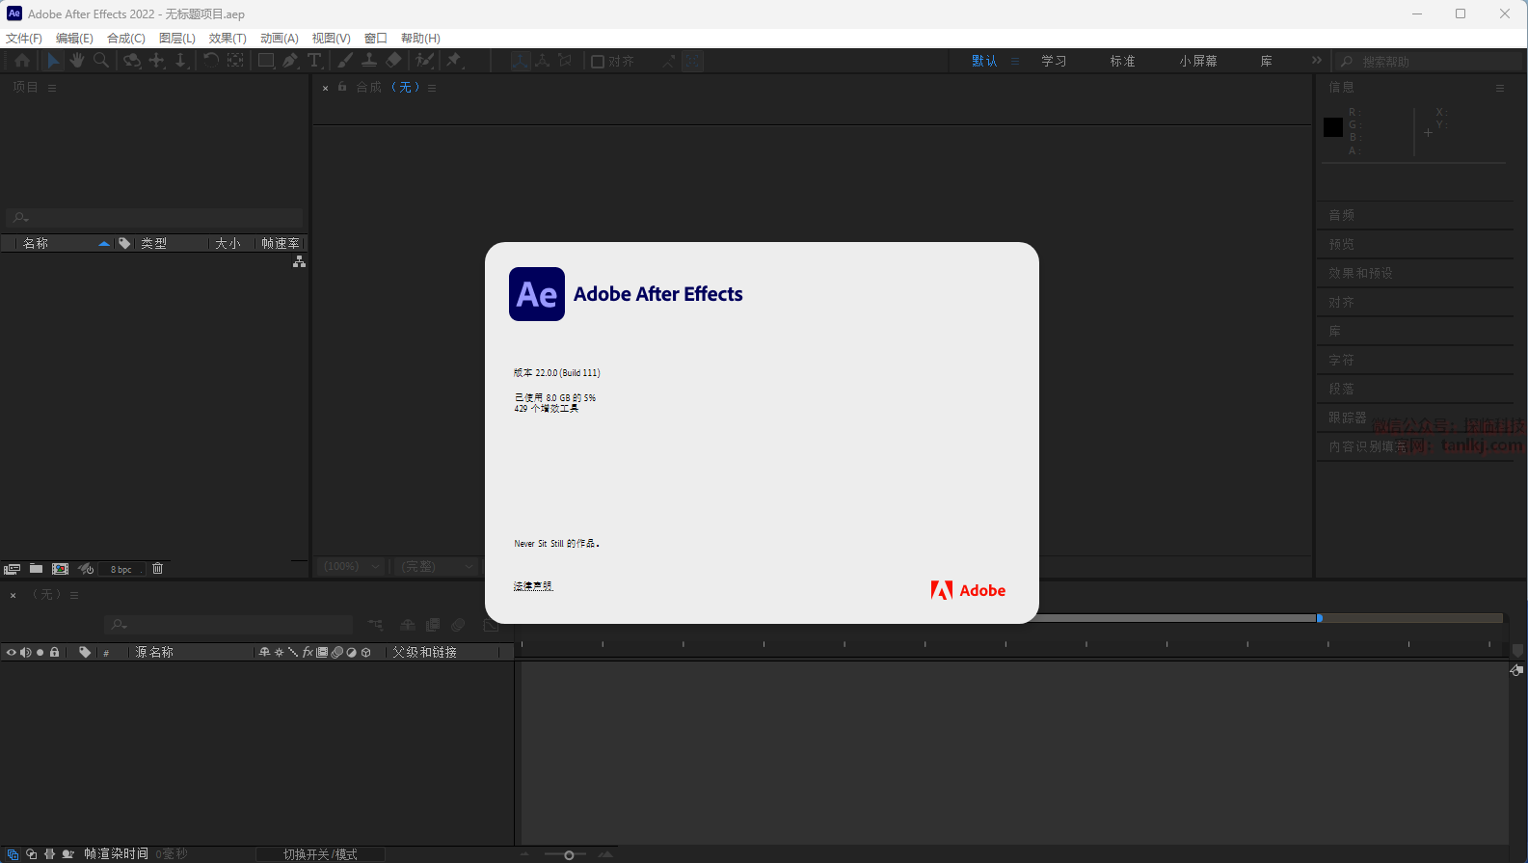Select the Hand tool in toolbar

pos(77,61)
